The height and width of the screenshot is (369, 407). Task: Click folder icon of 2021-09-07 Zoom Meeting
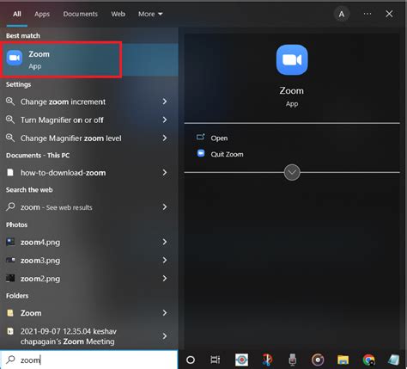10,331
